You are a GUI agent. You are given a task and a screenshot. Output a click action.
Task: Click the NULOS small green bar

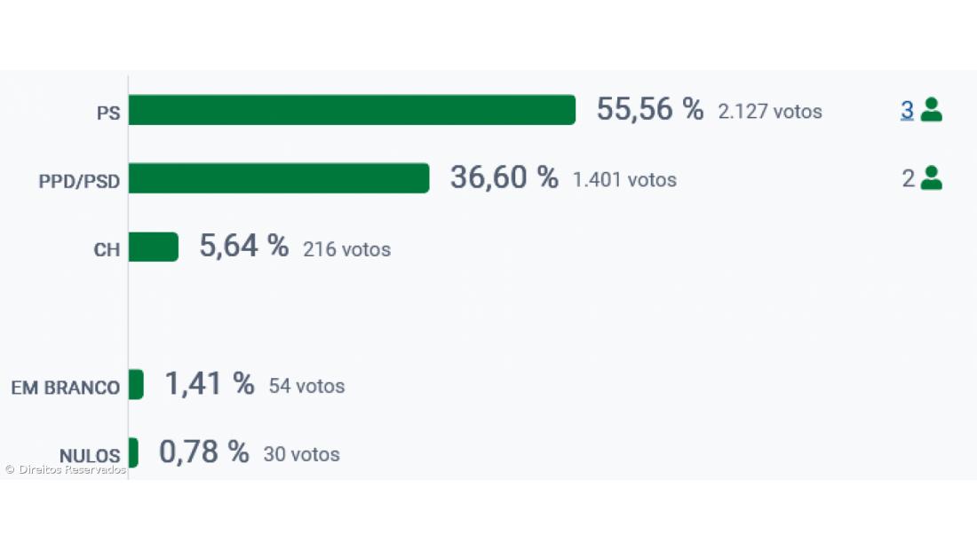pyautogui.click(x=133, y=452)
